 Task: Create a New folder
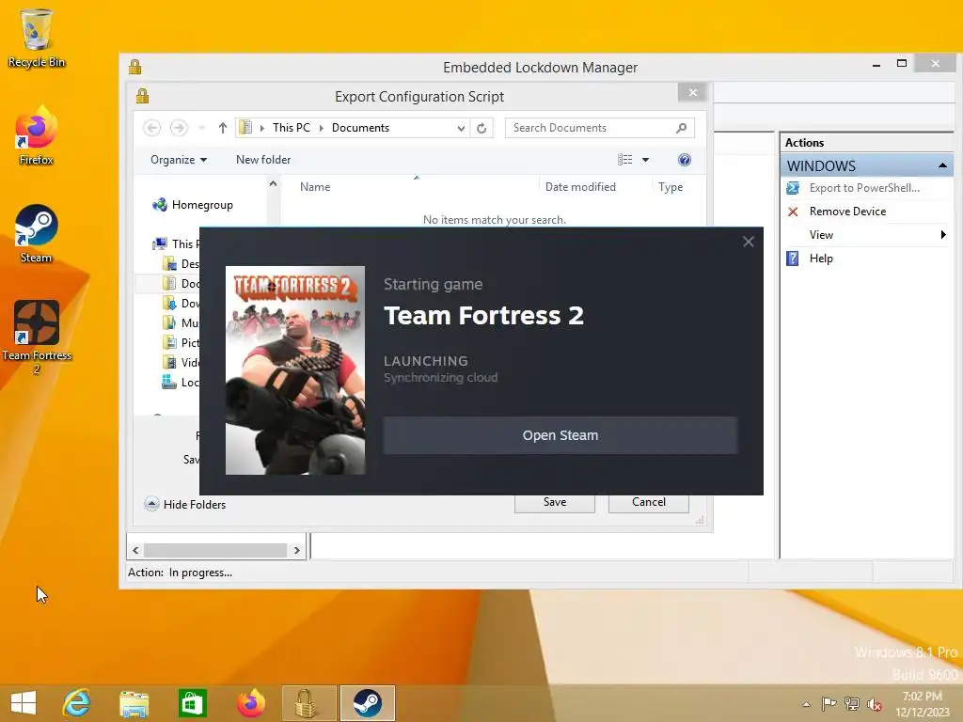pyautogui.click(x=263, y=160)
